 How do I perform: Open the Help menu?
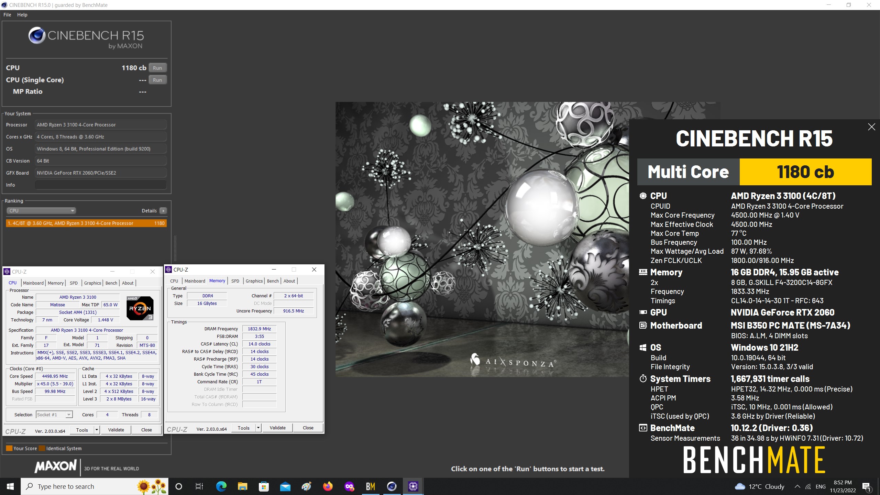(22, 15)
